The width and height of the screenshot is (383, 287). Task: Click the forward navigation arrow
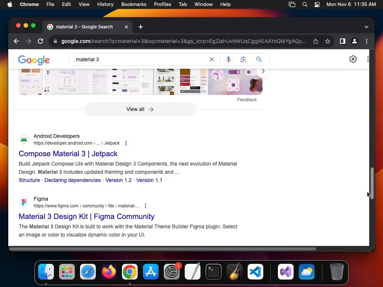(28, 41)
